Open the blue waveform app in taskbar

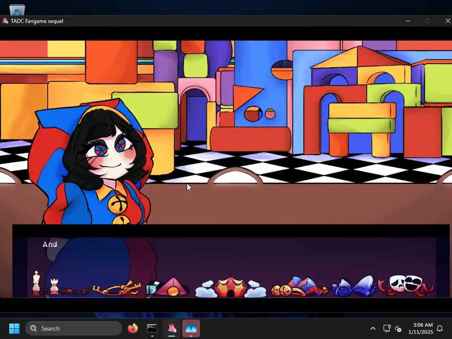coord(191,328)
